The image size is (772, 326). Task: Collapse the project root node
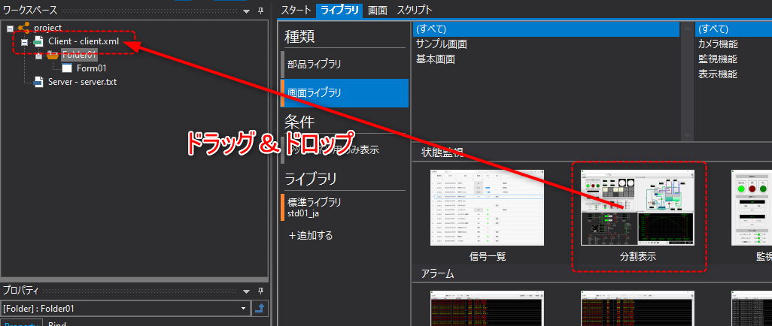click(10, 28)
